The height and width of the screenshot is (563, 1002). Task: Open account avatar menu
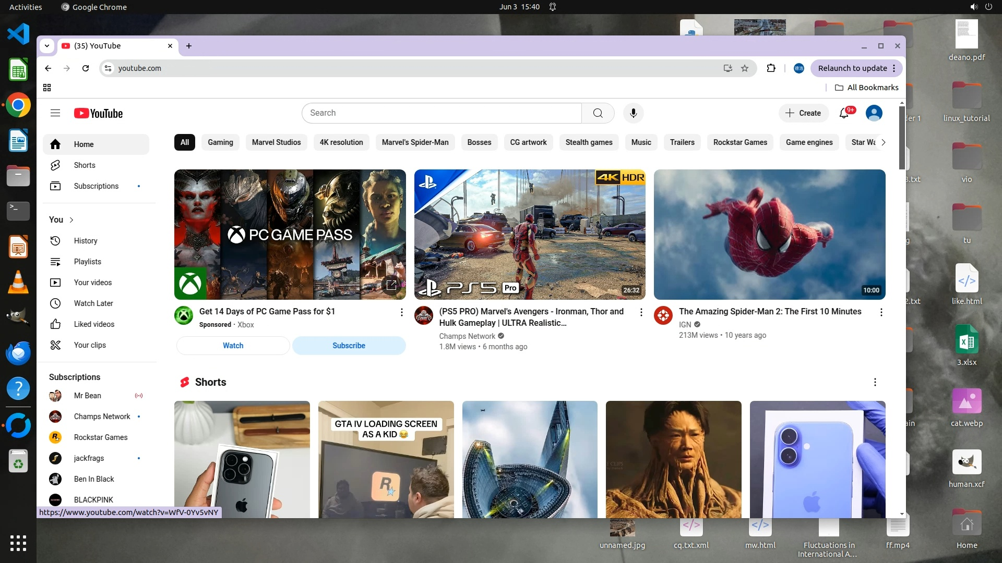click(874, 113)
